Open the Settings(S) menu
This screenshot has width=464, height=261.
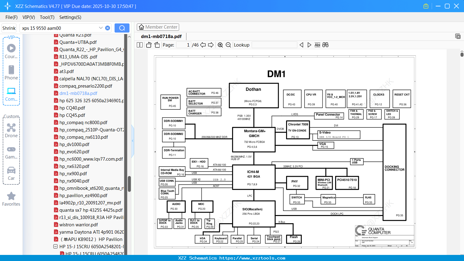70,17
